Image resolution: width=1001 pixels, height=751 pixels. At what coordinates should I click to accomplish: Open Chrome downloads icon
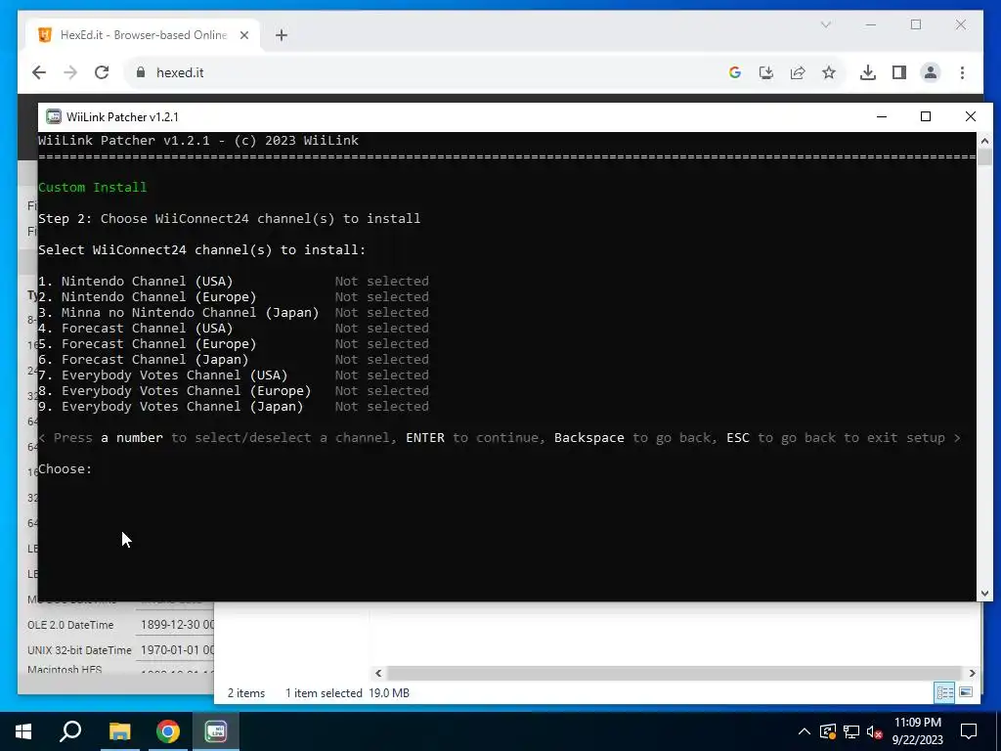pyautogui.click(x=868, y=72)
